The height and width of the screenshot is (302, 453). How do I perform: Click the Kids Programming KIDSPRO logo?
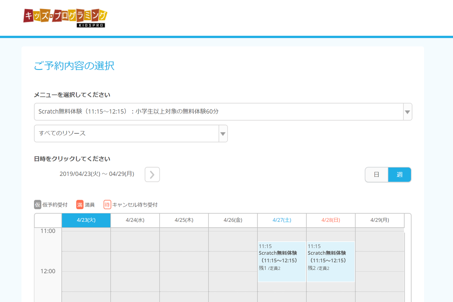click(x=65, y=18)
